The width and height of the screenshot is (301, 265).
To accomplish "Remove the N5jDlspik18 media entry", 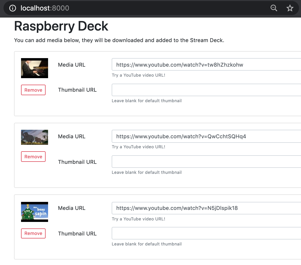I will pyautogui.click(x=33, y=233).
